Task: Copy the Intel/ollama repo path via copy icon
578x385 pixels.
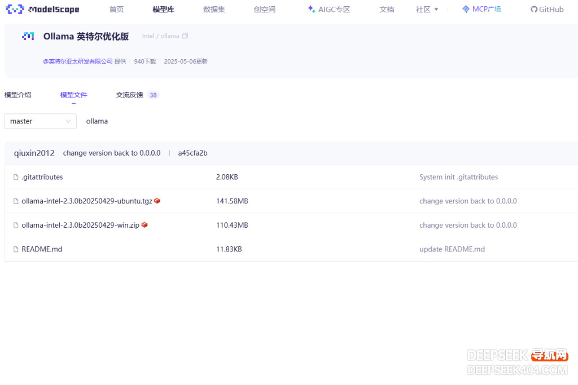Action: (x=185, y=36)
